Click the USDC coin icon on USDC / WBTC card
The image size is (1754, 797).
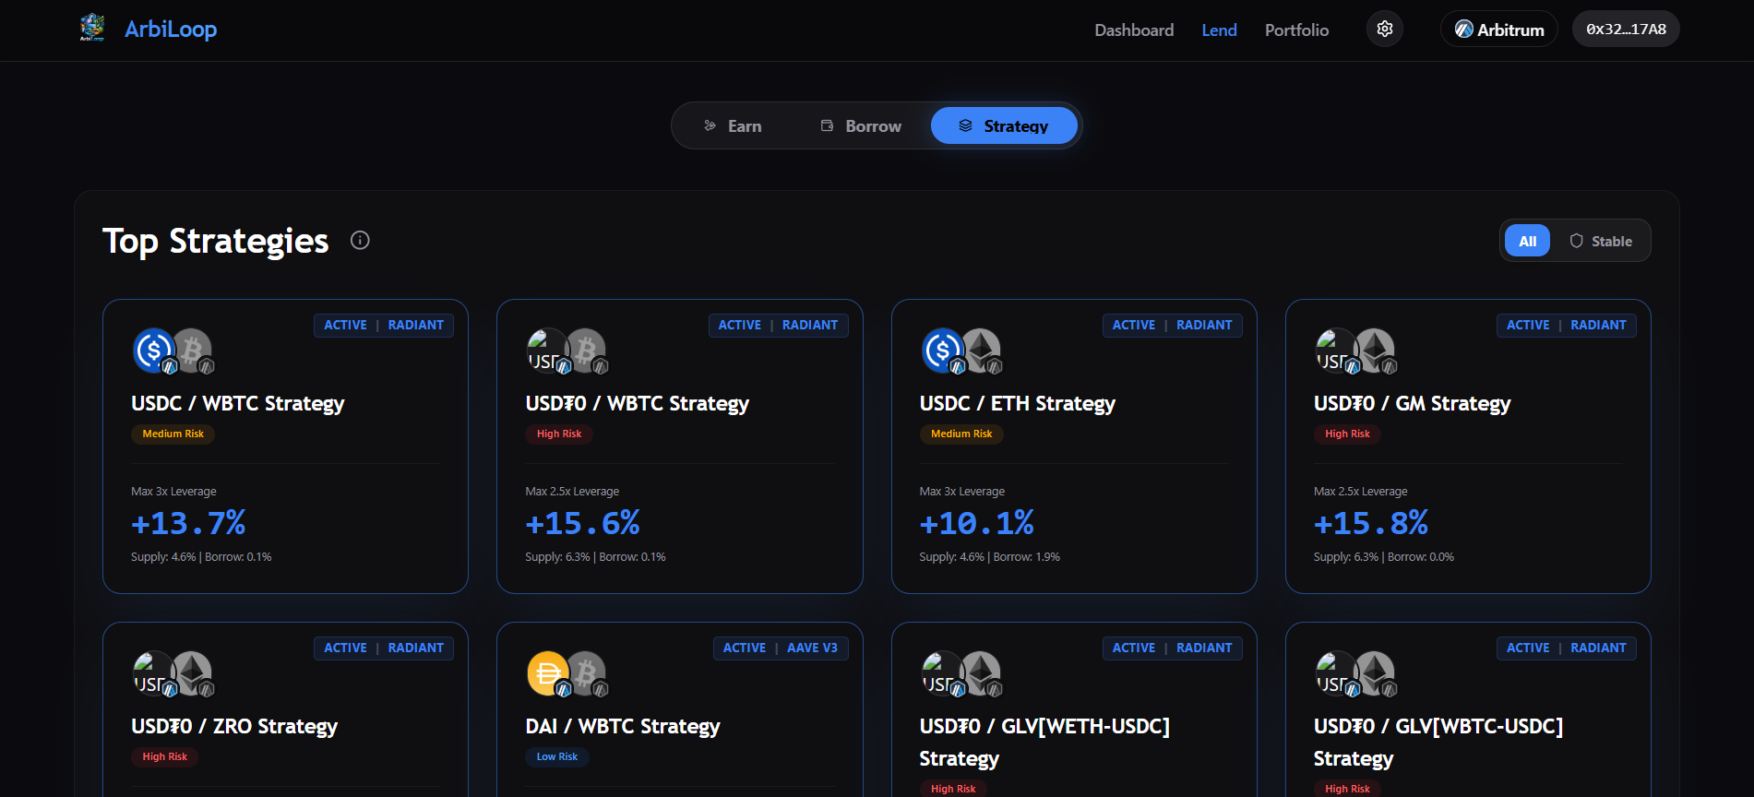154,351
